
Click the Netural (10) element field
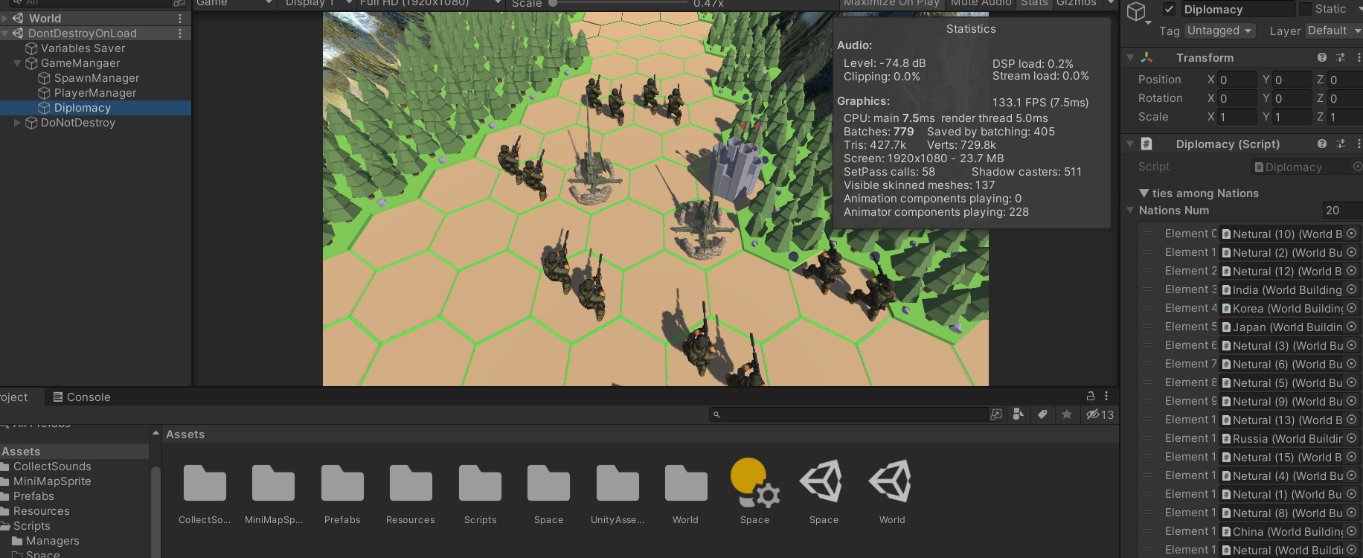point(1289,234)
